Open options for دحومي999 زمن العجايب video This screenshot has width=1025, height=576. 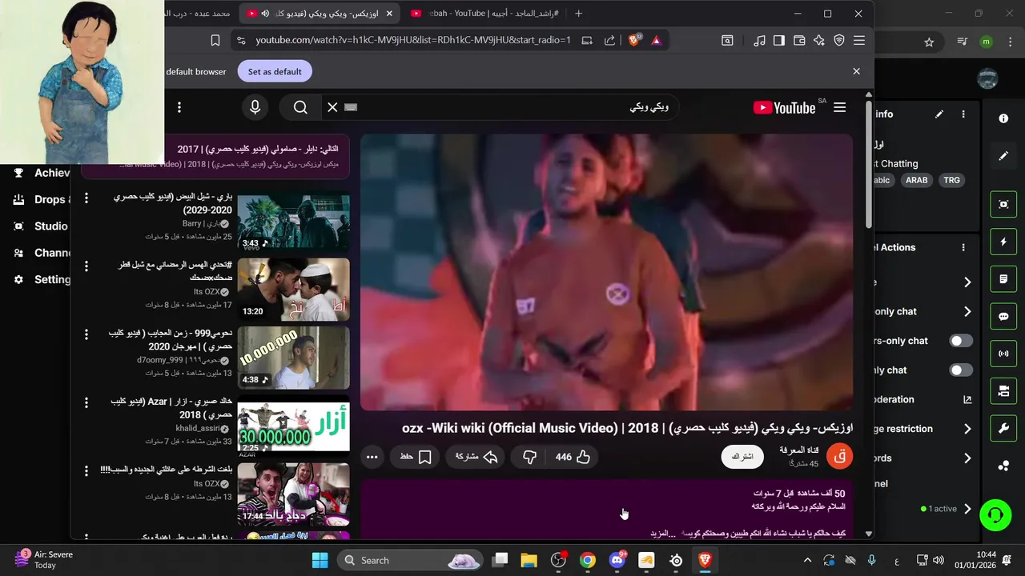[x=86, y=334]
